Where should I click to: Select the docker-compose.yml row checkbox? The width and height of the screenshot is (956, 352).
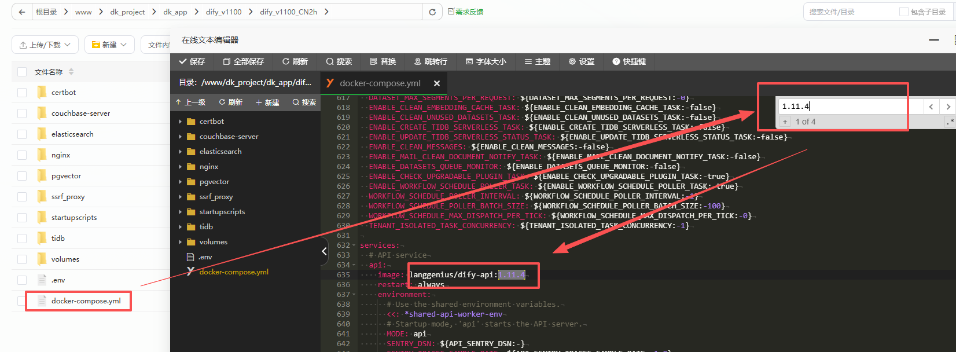tap(22, 301)
